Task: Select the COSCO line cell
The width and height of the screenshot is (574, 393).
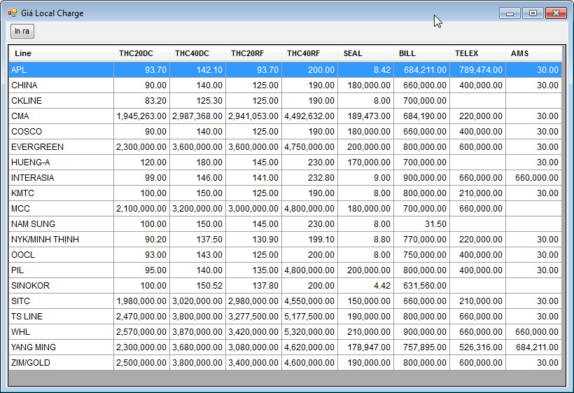Action: [x=61, y=132]
